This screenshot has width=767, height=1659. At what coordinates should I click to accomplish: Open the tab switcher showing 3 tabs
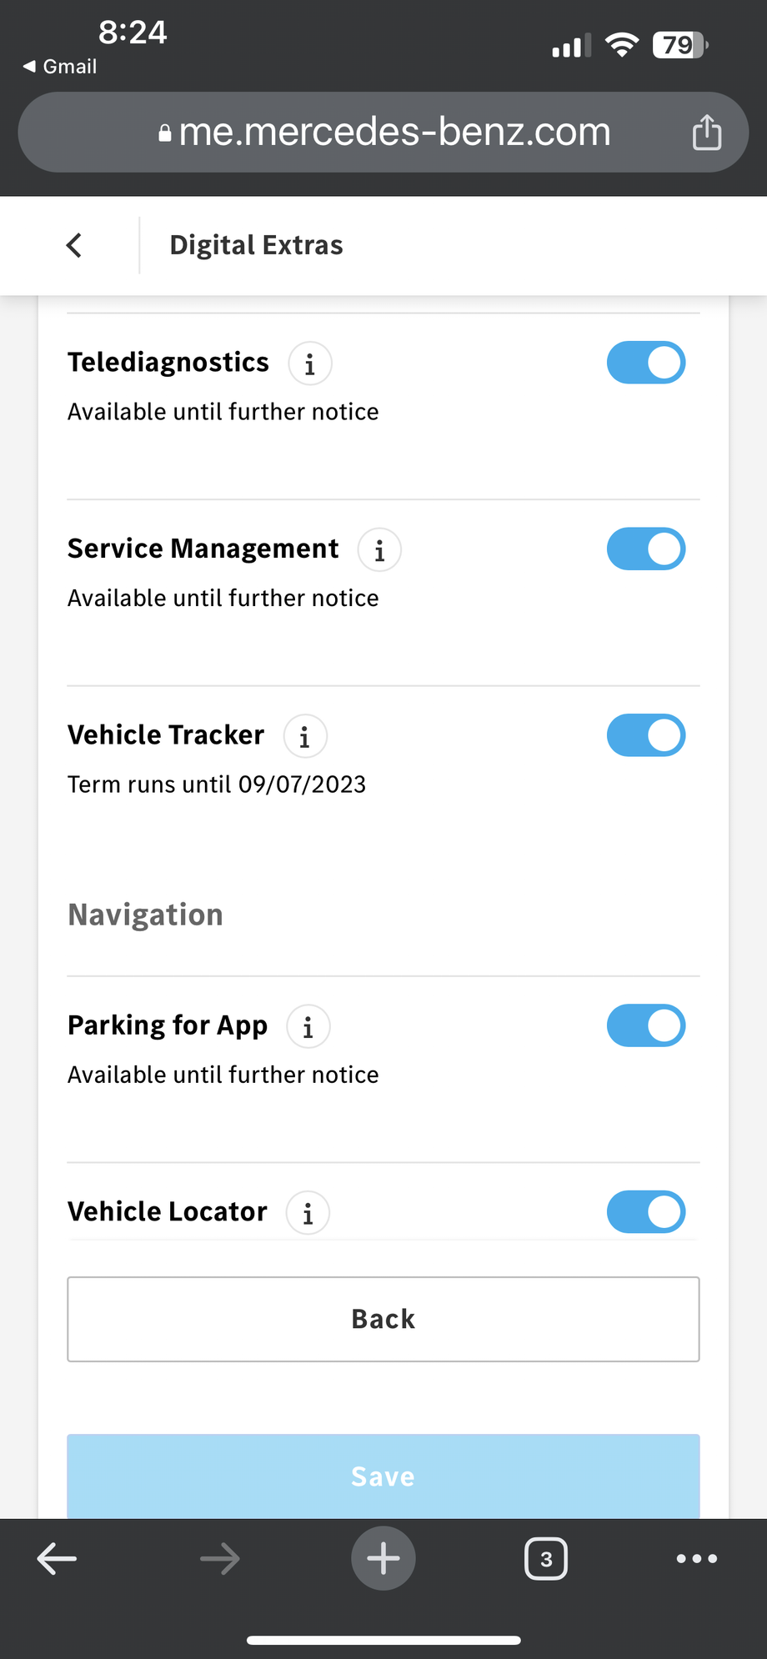(x=546, y=1559)
